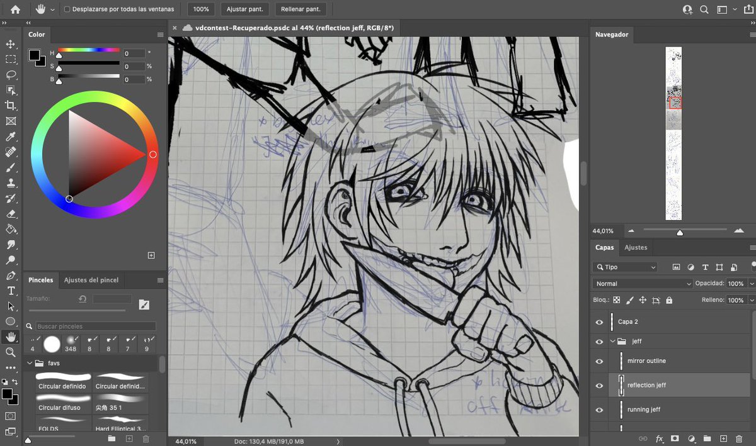Click the Ajustar pant. button
Screen dimensions: 756x446
pyautogui.click(x=246, y=9)
